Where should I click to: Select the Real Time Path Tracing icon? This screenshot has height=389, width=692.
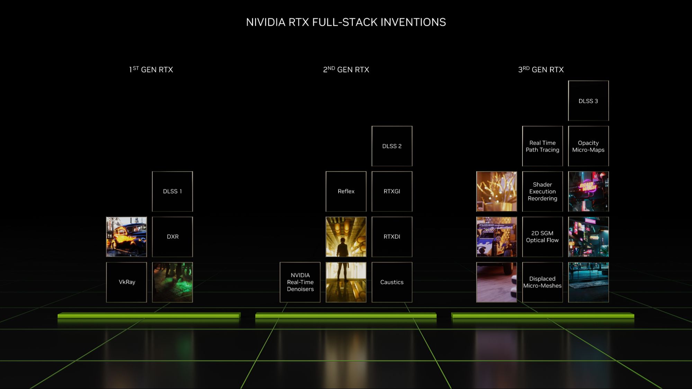coord(542,146)
